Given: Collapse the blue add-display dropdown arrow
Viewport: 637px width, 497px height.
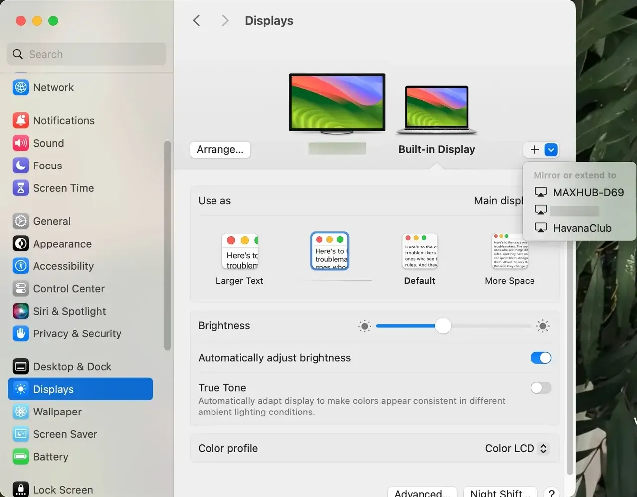Looking at the screenshot, I should coord(551,150).
